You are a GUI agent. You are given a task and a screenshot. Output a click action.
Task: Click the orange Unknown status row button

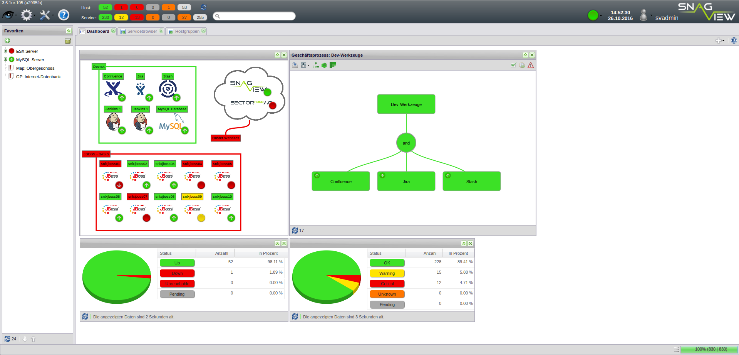[x=387, y=294]
